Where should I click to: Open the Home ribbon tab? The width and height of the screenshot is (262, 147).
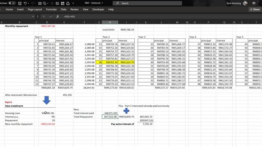coord(9,9)
